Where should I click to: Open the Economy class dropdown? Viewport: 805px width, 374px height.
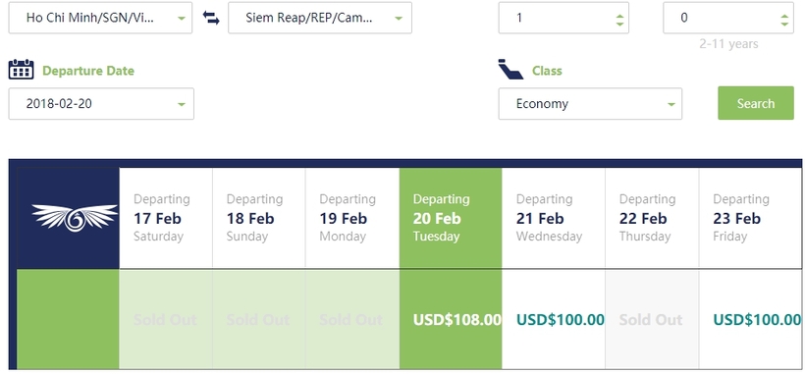point(590,104)
